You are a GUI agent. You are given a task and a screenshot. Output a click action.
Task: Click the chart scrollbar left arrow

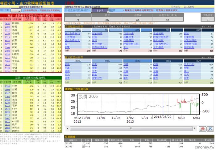pyautogui.click(x=68, y=128)
